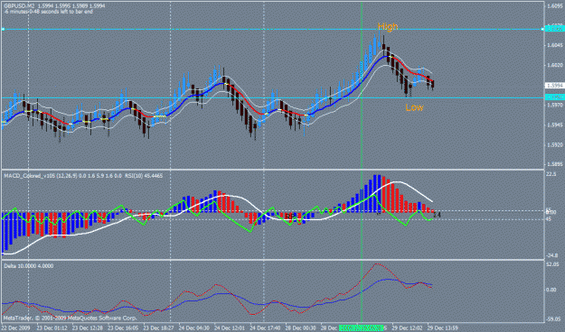Click the "24 Dec 12:01" time axis label
565x332 pixels.
230,328
